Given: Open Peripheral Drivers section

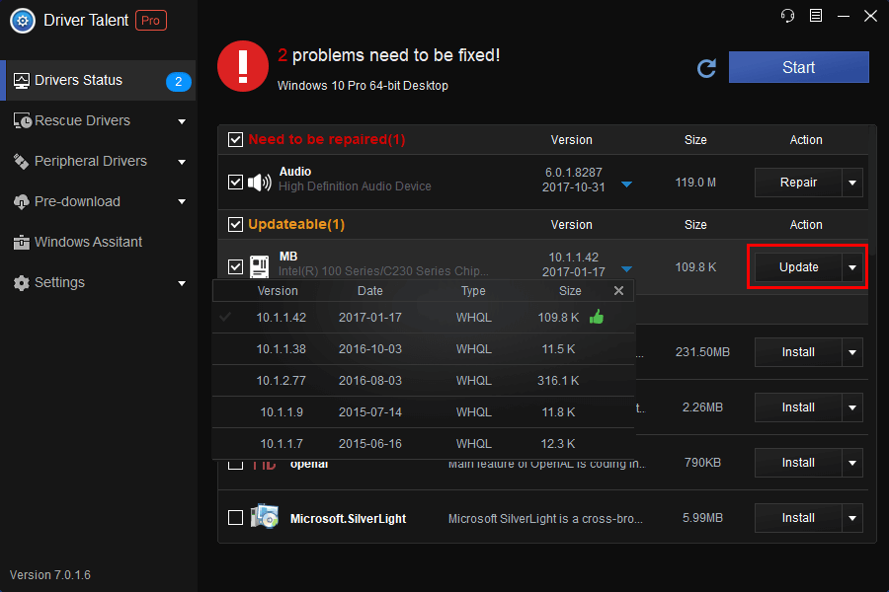Looking at the screenshot, I should [x=99, y=162].
